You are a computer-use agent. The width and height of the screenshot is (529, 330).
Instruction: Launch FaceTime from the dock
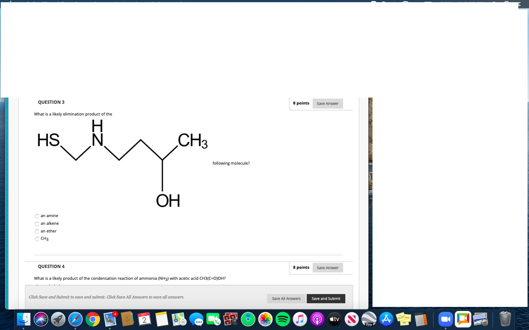pos(213,319)
